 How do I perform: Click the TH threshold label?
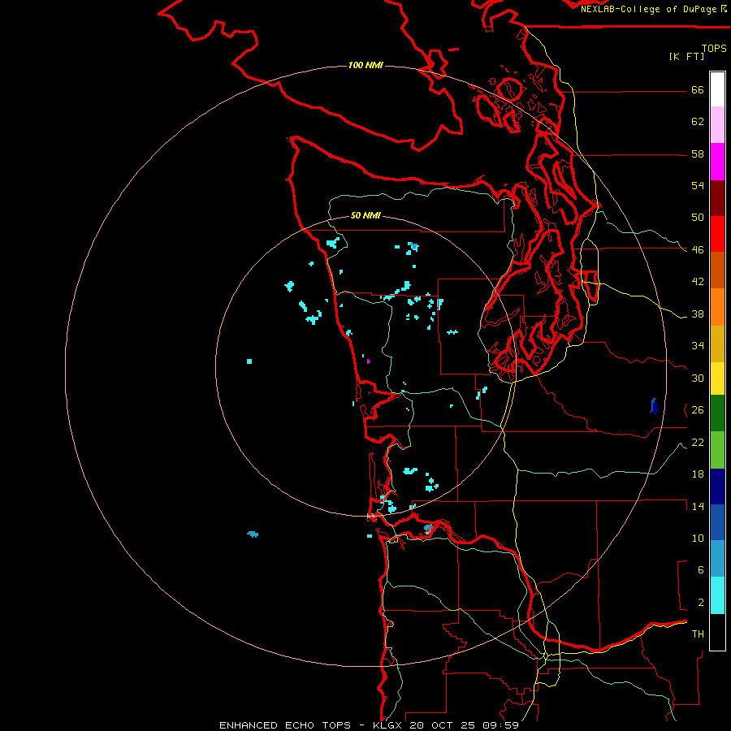(698, 634)
